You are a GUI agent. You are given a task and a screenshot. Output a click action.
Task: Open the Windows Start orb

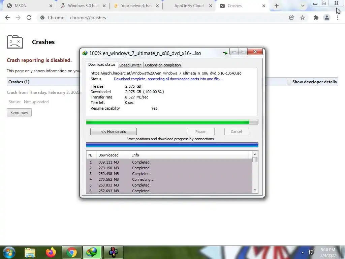(x=9, y=252)
